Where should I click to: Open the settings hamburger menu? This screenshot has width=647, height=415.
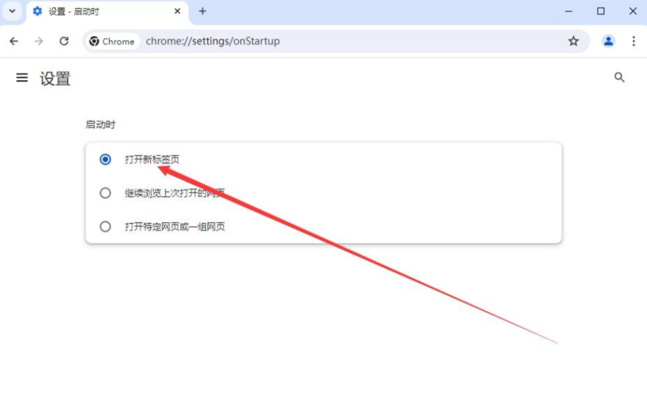coord(22,77)
